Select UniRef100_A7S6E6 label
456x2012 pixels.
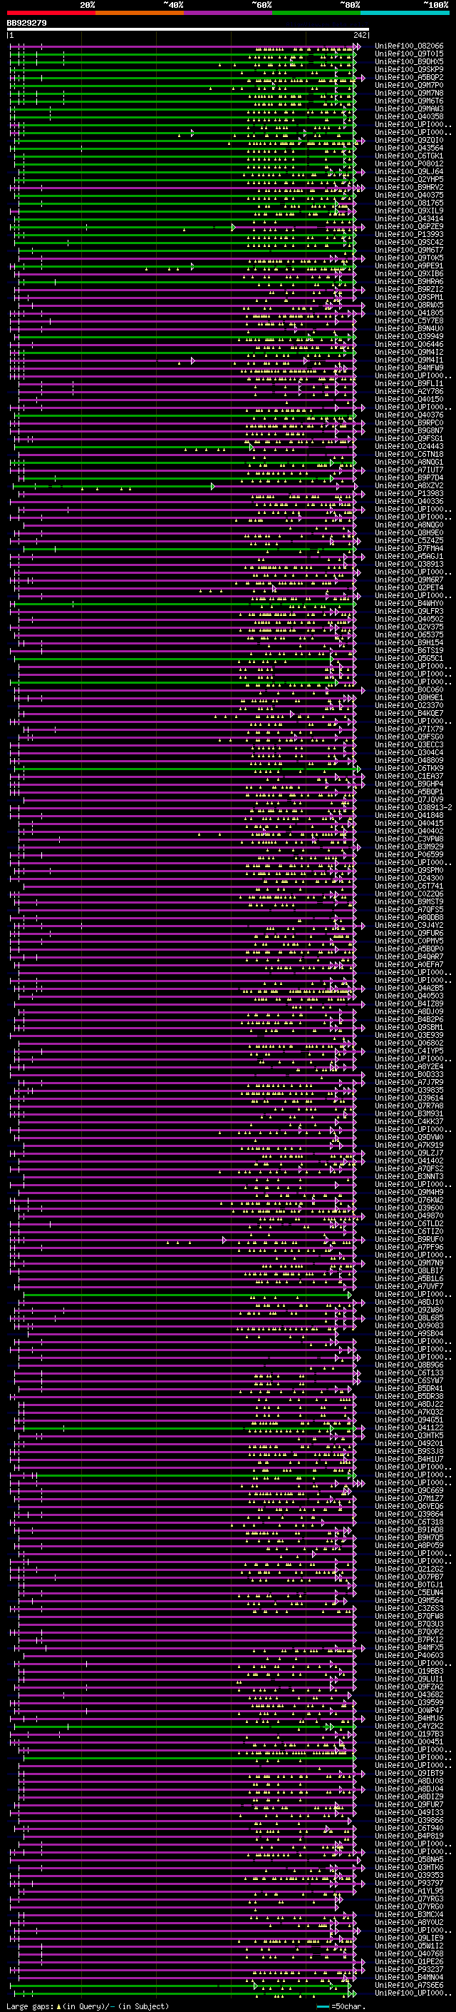[409, 1985]
